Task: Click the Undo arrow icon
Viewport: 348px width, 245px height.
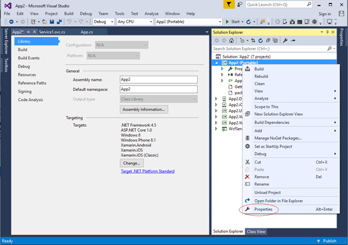Action: [70, 22]
